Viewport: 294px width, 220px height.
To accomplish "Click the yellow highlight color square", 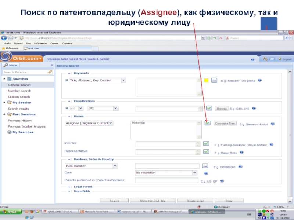I will (x=206, y=80).
